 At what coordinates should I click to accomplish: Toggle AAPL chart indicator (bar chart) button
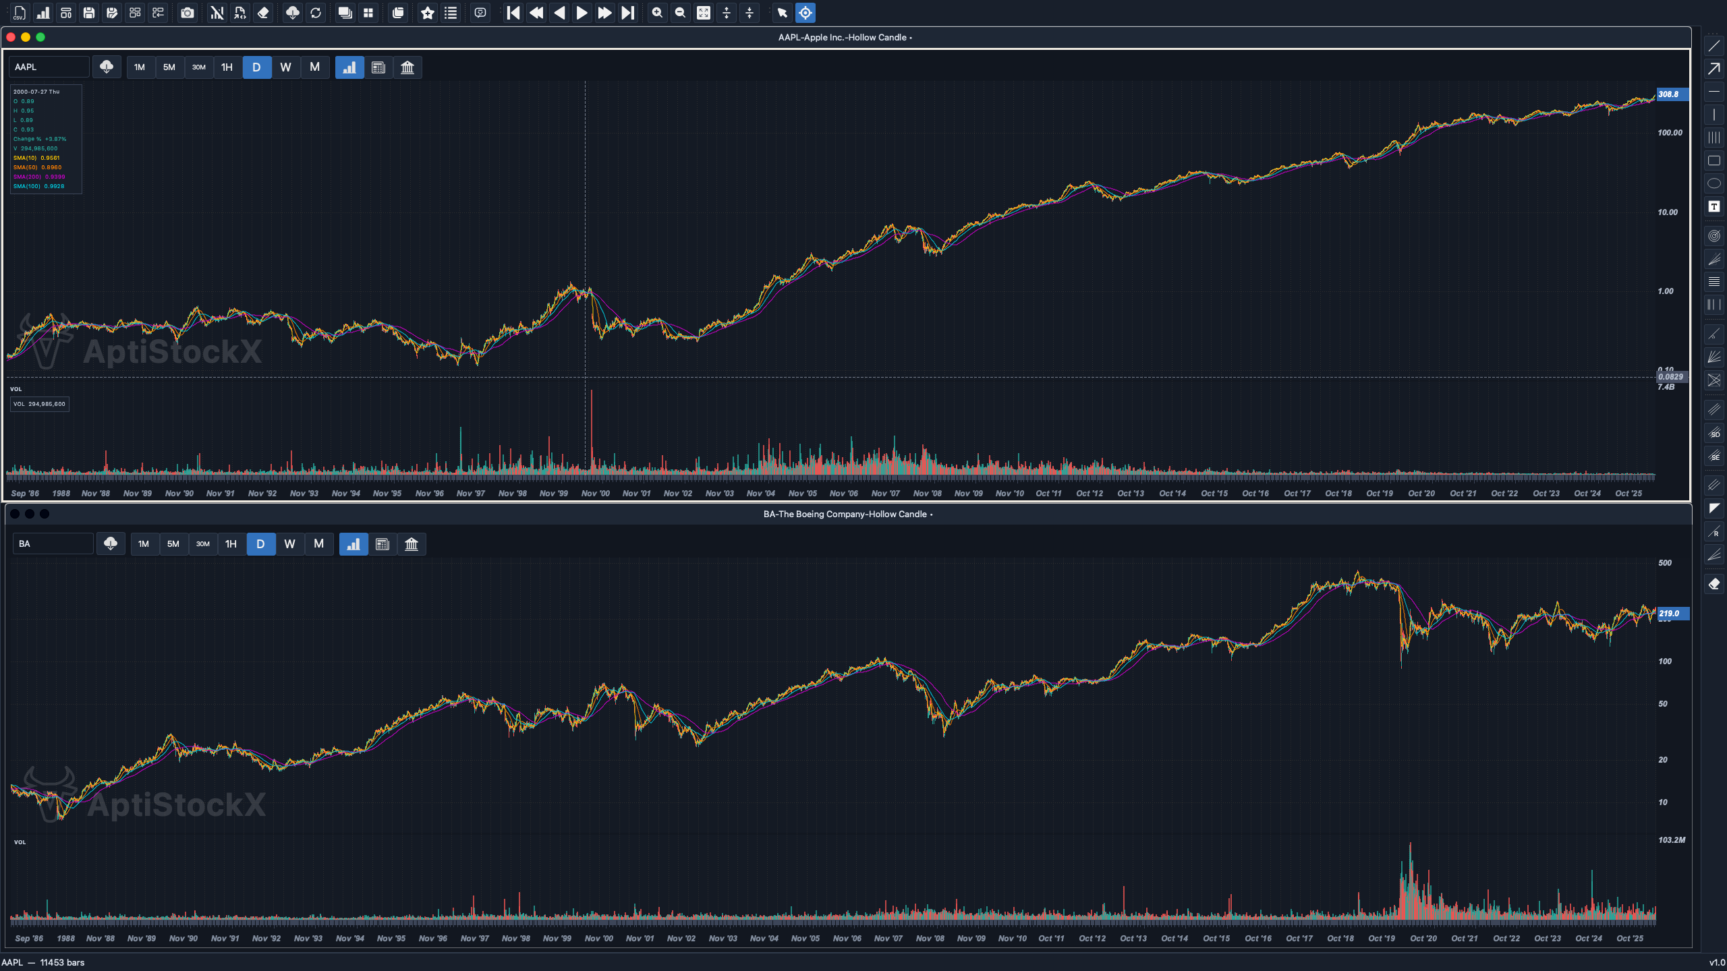pyautogui.click(x=349, y=67)
